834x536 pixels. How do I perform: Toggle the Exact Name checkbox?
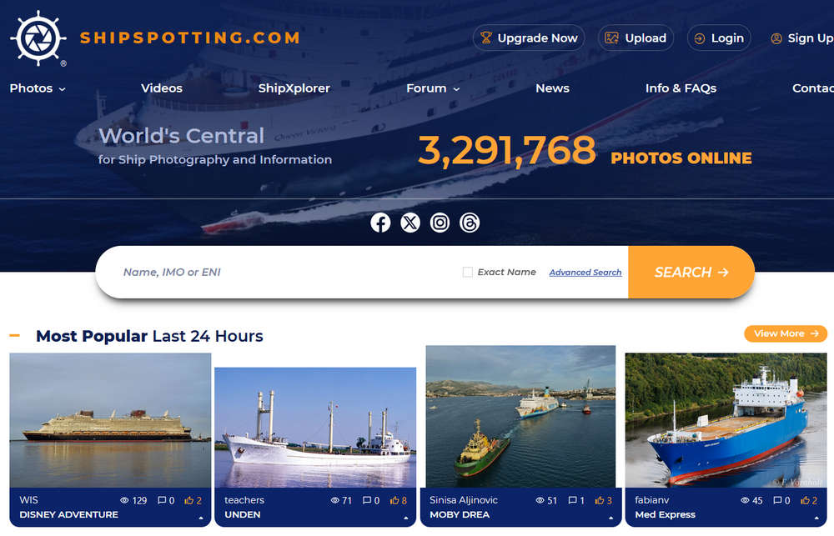[x=468, y=273]
